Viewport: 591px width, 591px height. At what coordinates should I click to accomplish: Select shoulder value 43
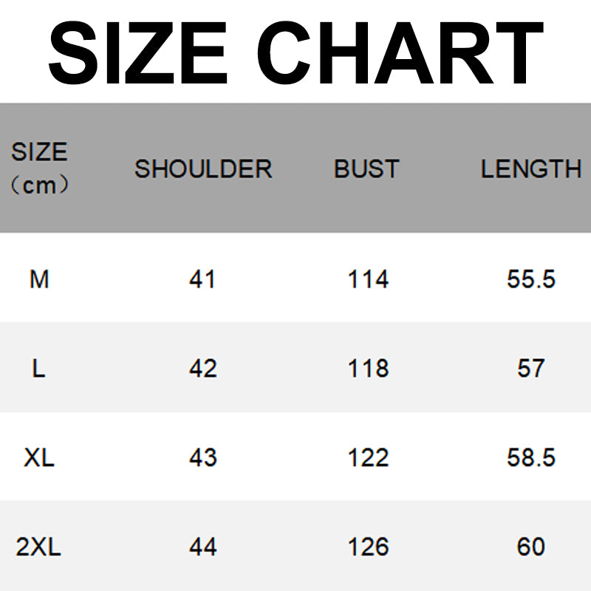tap(202, 458)
